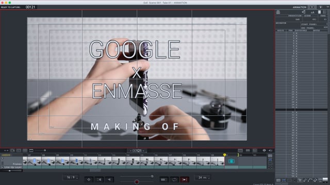Open the 24 fps frame rate dropdown

pyautogui.click(x=203, y=177)
